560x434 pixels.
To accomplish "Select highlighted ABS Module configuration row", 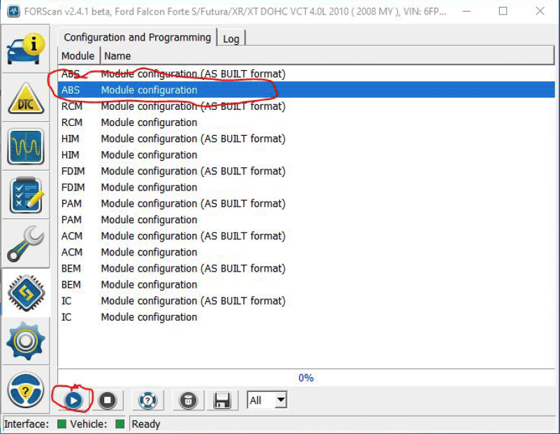I will point(306,90).
